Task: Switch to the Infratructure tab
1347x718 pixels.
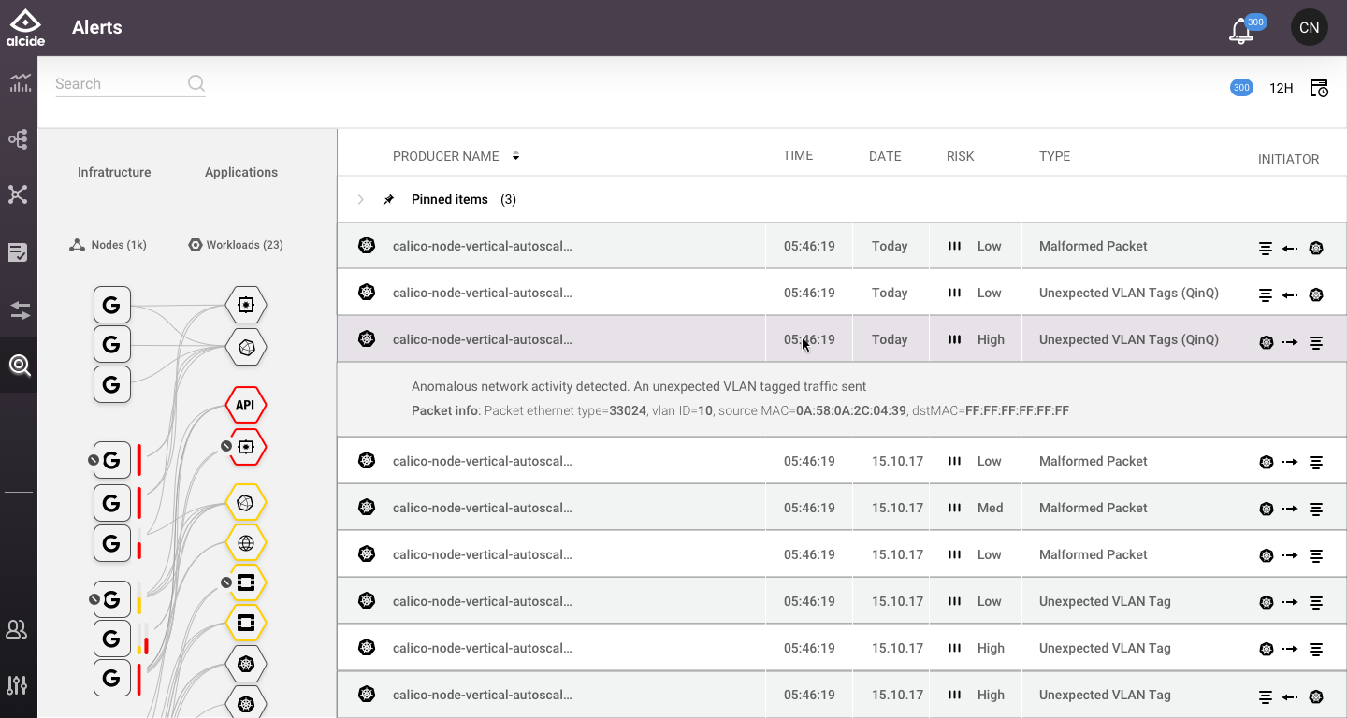Action: (x=114, y=172)
